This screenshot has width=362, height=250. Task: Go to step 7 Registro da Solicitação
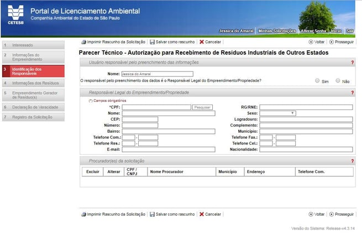pyautogui.click(x=33, y=117)
